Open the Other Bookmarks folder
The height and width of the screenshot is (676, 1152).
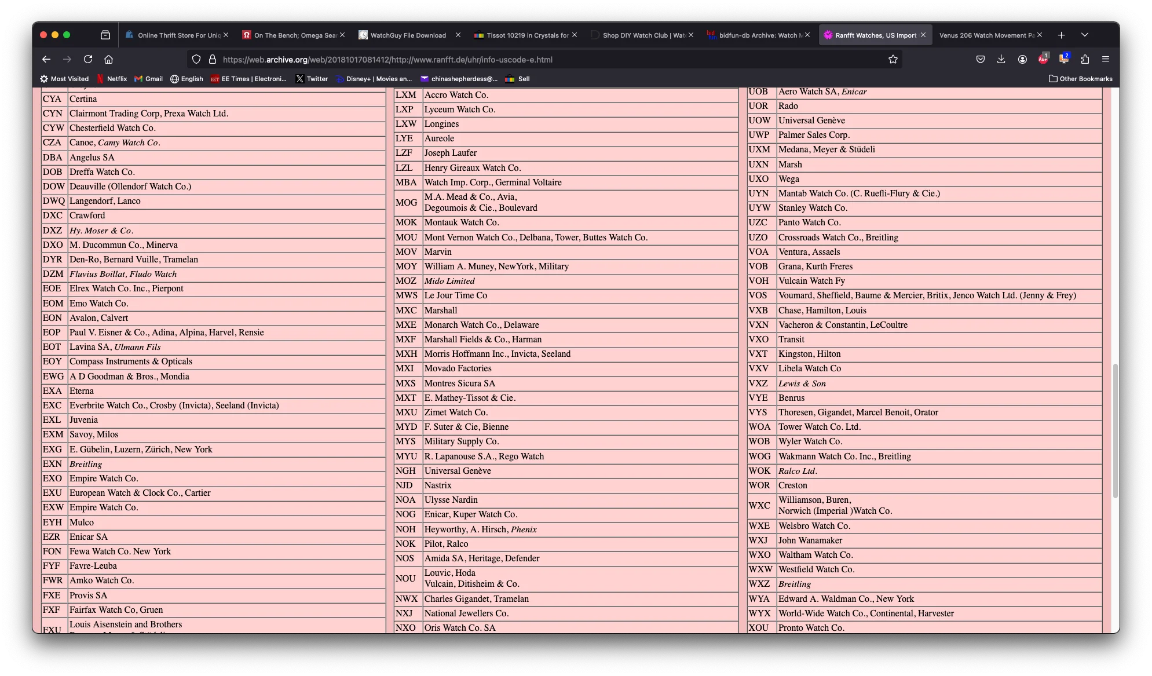coord(1080,79)
